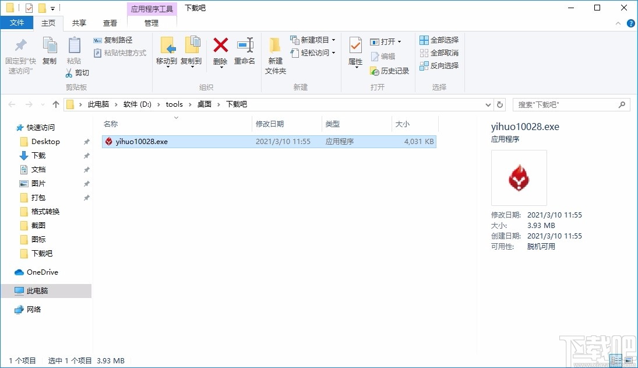Screen dimensions: 638x368
Task: Click the 复制路径 (Copy path) icon
Action: pyautogui.click(x=115, y=41)
